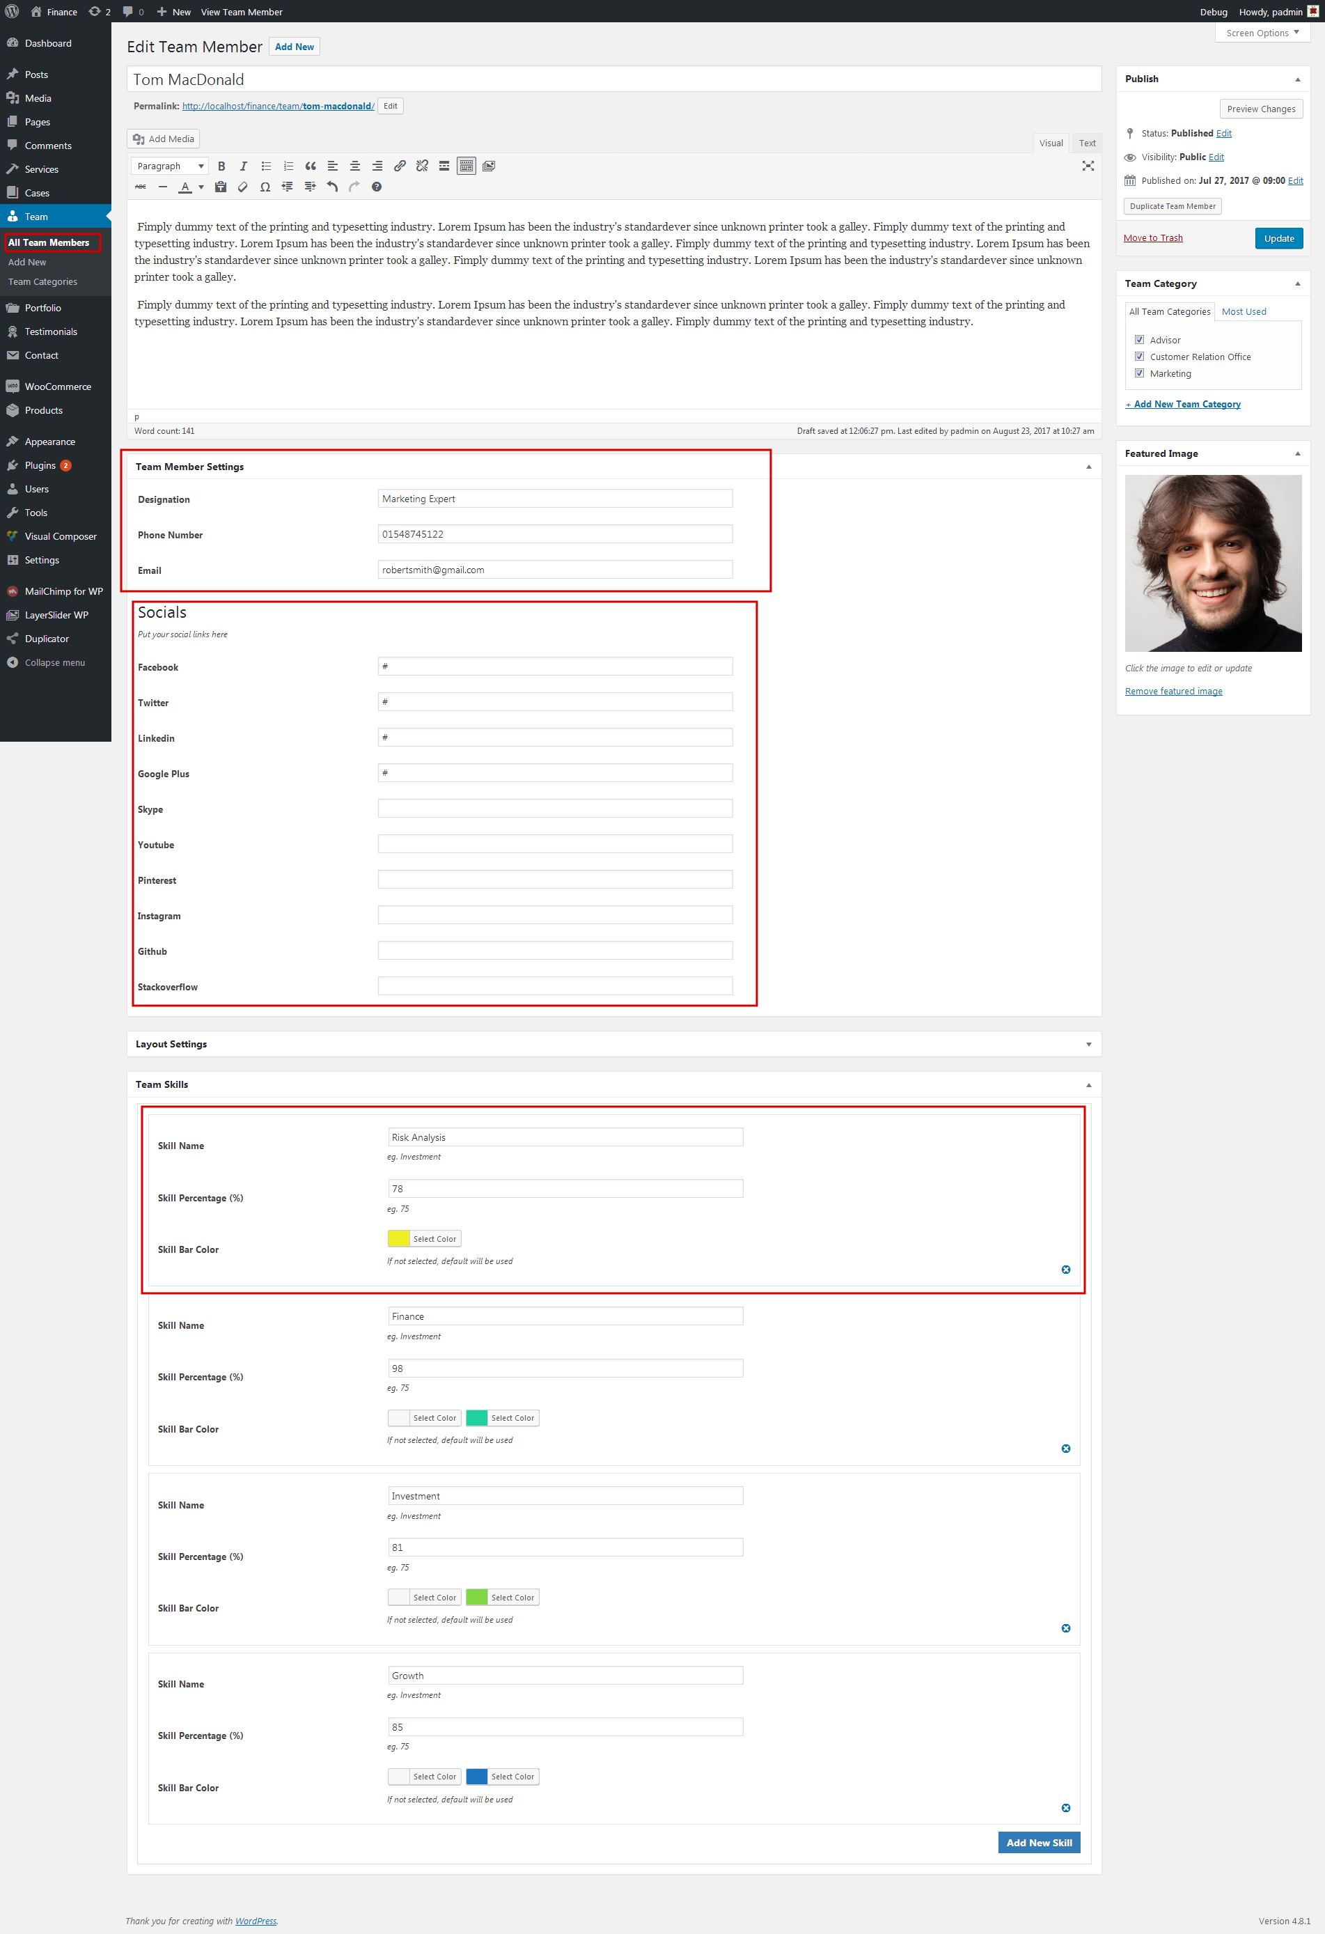
Task: Click the Update button
Action: click(x=1278, y=238)
